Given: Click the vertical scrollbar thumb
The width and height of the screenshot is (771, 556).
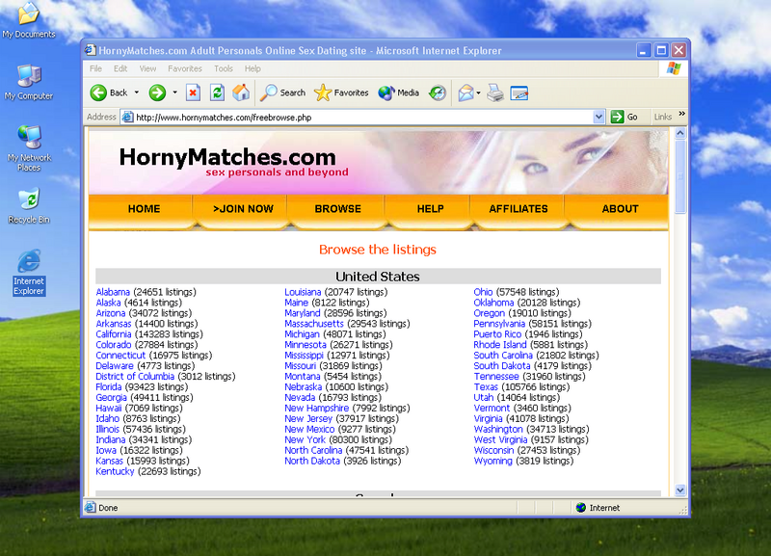Looking at the screenshot, I should (680, 176).
